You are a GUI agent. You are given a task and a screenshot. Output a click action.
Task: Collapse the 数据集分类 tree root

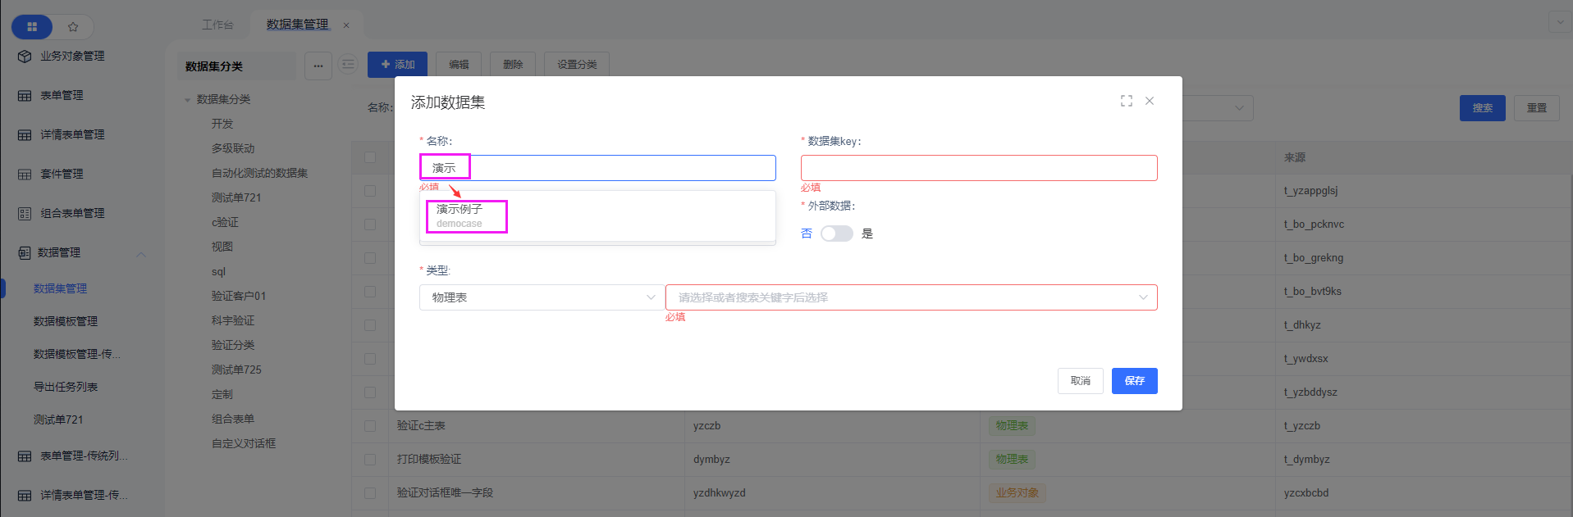click(187, 100)
